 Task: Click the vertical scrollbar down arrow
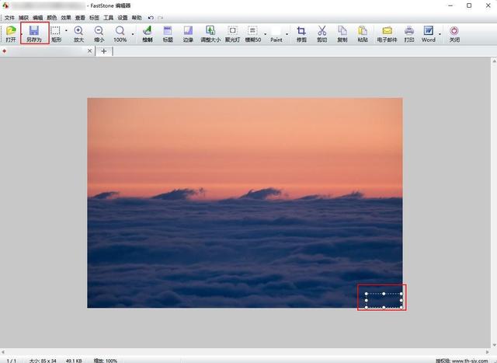coord(494,345)
